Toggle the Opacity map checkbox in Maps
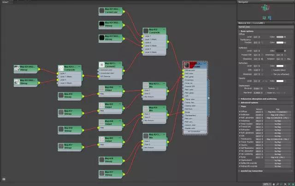Image resolution: width=295 pixels, height=186 pixels. click(240, 145)
